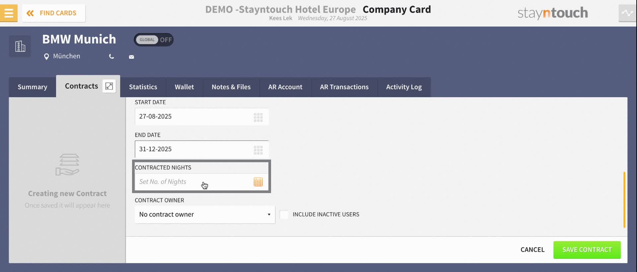This screenshot has width=637, height=272.
Task: Open the Wallet tab
Action: [184, 87]
